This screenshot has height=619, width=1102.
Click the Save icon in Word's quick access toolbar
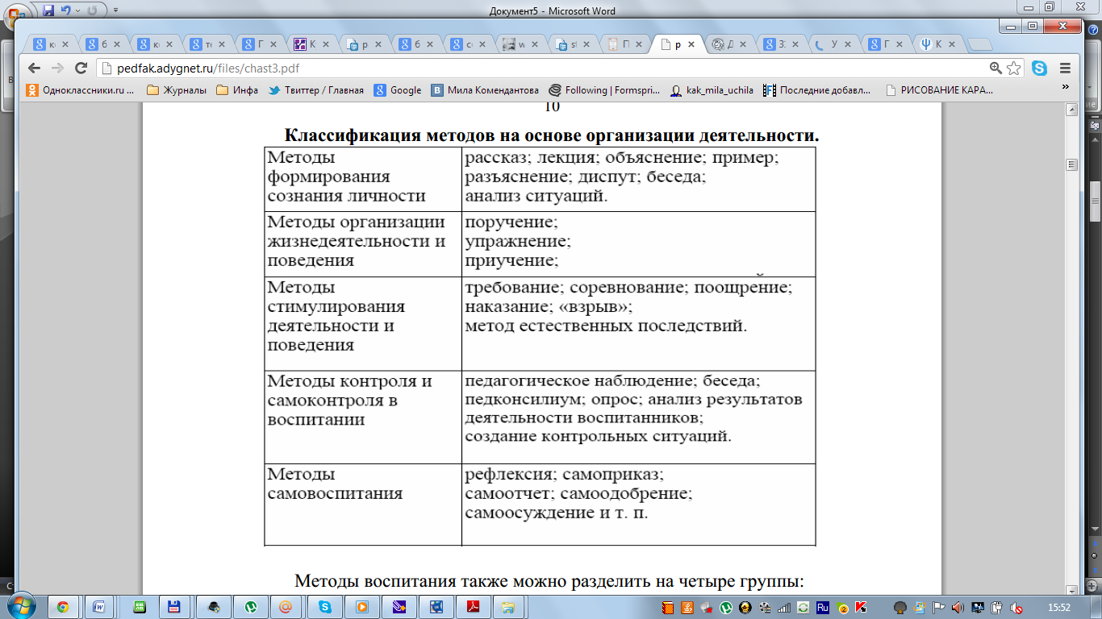click(48, 10)
